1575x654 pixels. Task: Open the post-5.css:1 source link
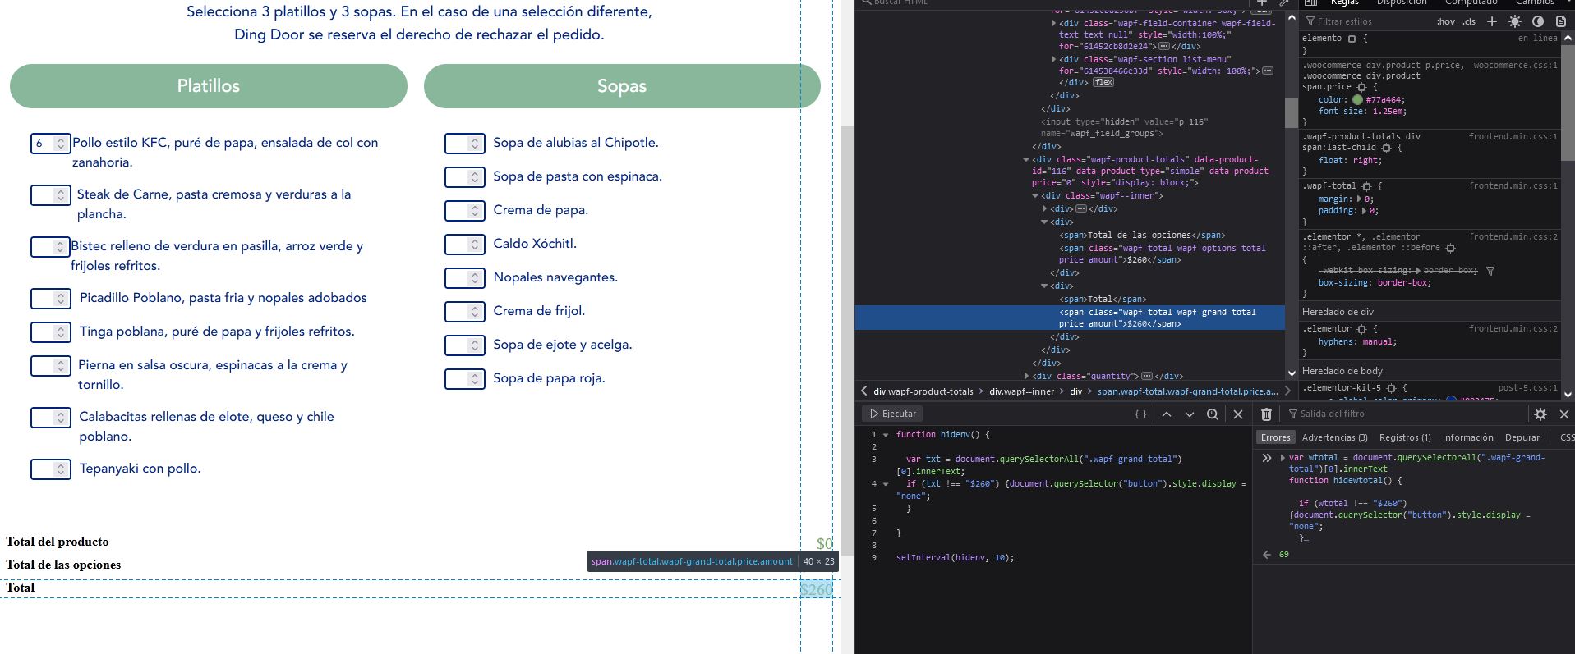[x=1528, y=388]
